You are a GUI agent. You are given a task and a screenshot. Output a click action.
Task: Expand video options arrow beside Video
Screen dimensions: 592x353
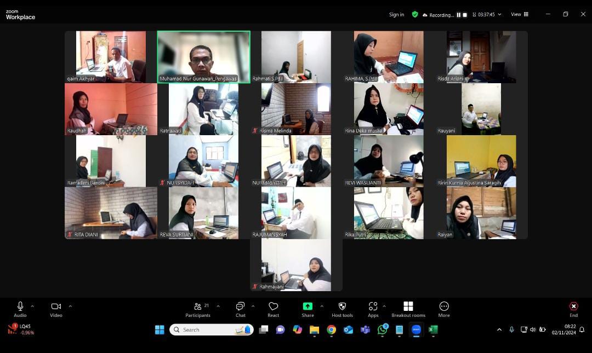[x=70, y=306]
